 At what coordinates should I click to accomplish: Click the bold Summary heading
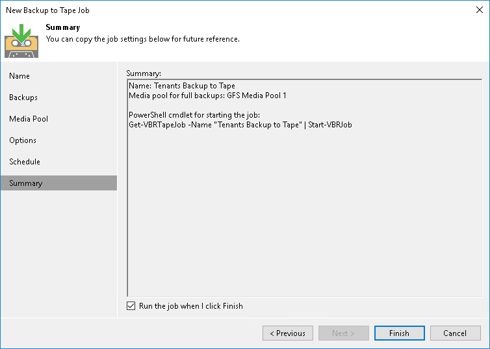[x=63, y=27]
